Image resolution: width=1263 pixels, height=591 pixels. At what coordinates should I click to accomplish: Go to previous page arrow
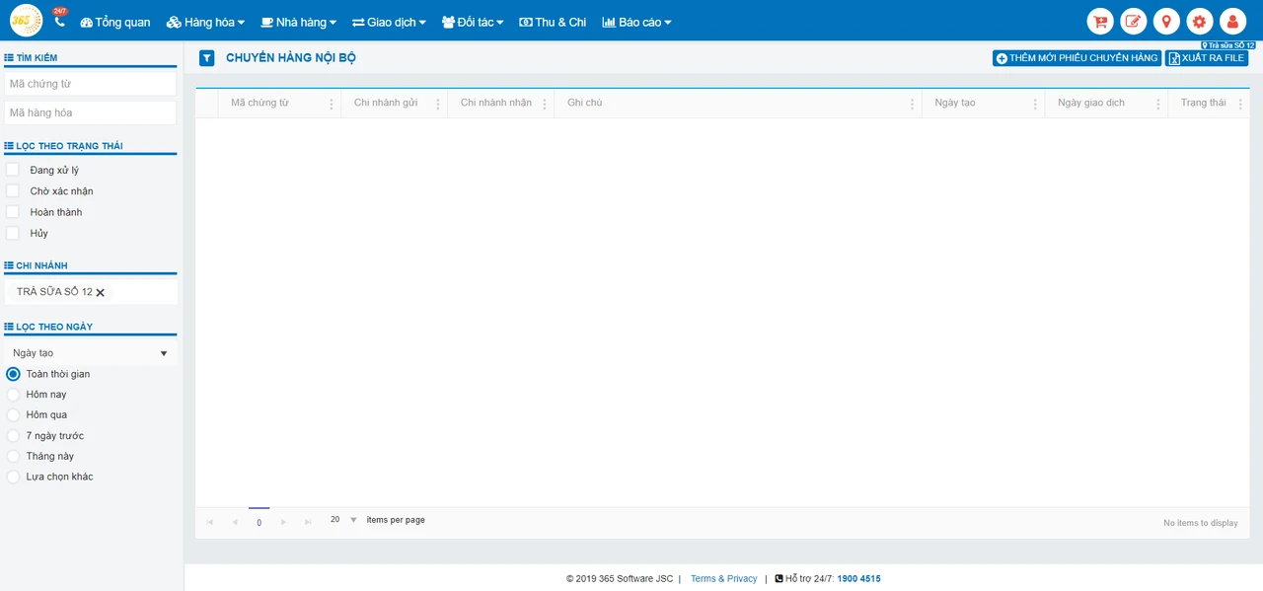click(235, 522)
